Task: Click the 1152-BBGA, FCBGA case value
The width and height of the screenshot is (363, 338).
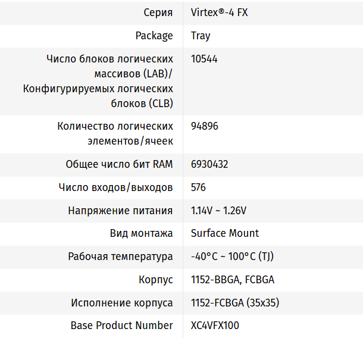Action: 233,280
